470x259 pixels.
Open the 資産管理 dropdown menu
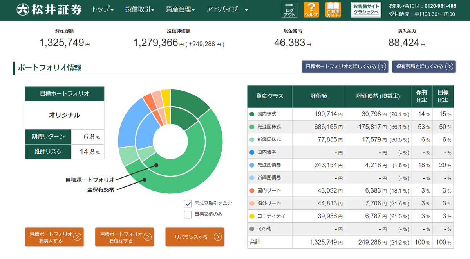click(181, 9)
